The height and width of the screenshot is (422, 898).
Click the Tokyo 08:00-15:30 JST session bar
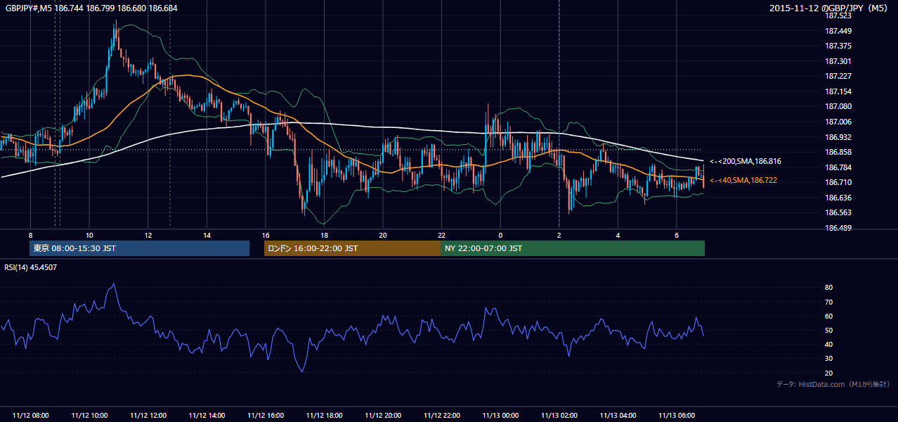click(x=139, y=248)
